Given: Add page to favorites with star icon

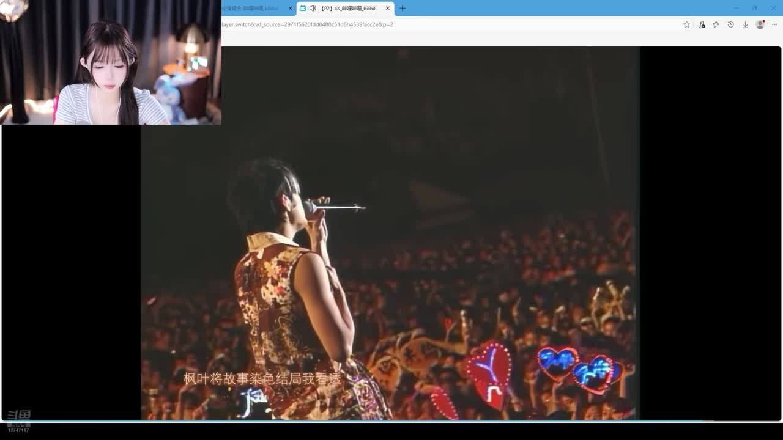Looking at the screenshot, I should tap(686, 24).
